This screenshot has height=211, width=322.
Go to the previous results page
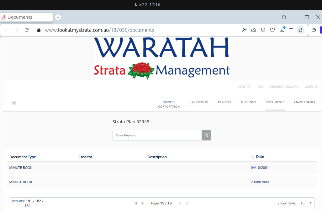143,203
